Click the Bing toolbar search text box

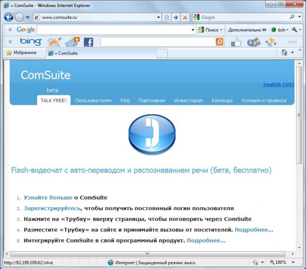pyautogui.click(x=158, y=42)
